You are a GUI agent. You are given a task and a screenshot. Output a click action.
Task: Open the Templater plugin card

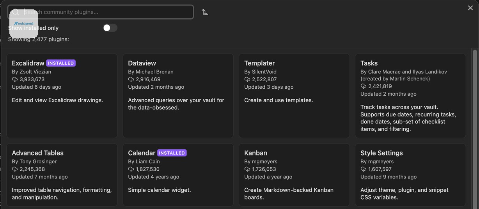tap(294, 96)
